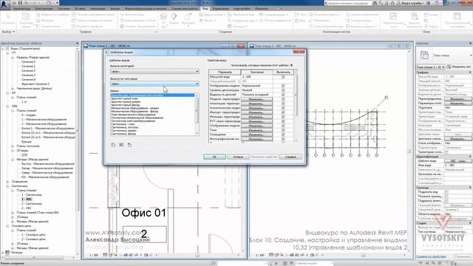Click the template names list scrollbar
The height and width of the screenshot is (266, 473).
point(197,110)
